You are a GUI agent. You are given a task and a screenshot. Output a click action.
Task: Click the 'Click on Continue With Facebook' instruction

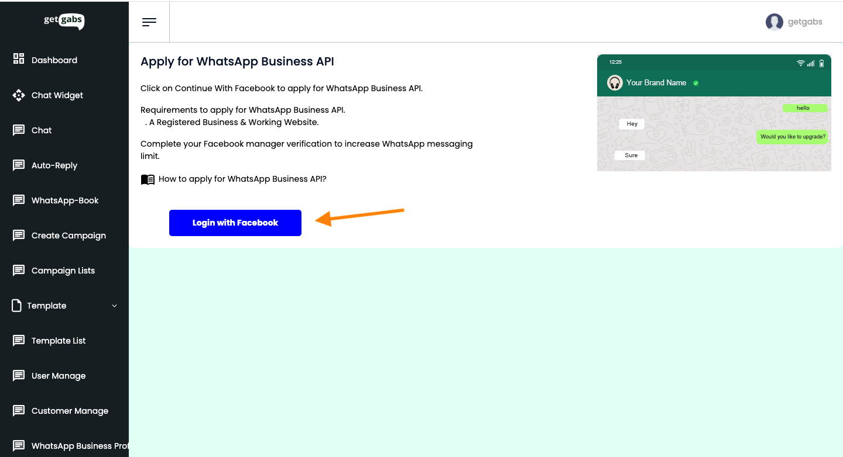click(x=282, y=89)
